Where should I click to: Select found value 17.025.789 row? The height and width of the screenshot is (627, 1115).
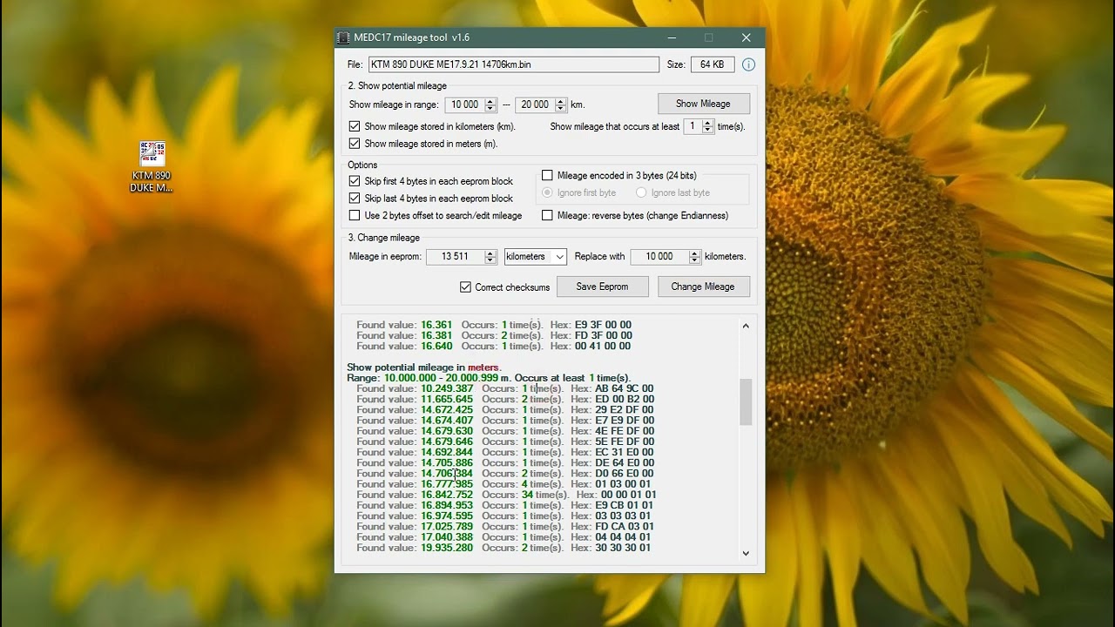505,526
